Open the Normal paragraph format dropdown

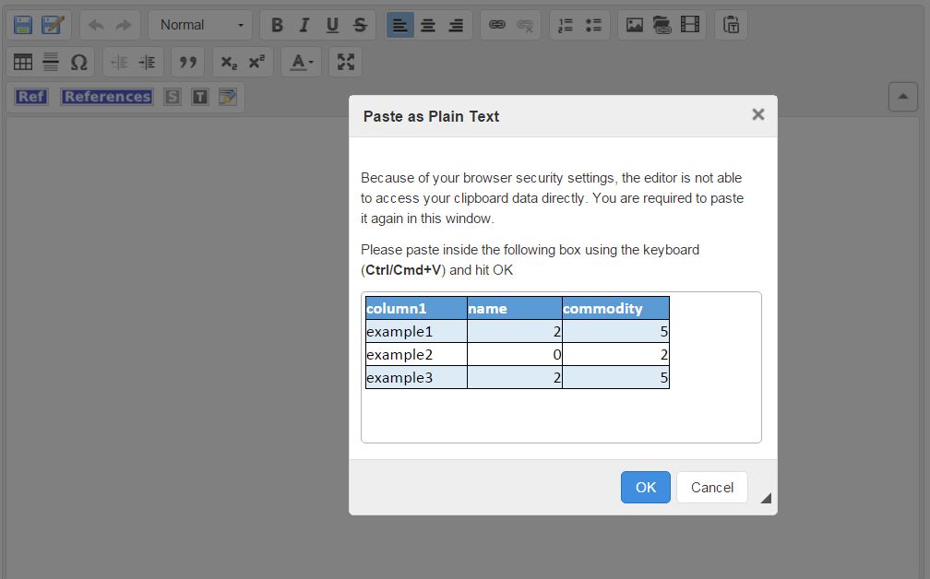(200, 25)
